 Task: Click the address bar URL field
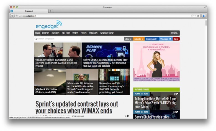[103, 16]
